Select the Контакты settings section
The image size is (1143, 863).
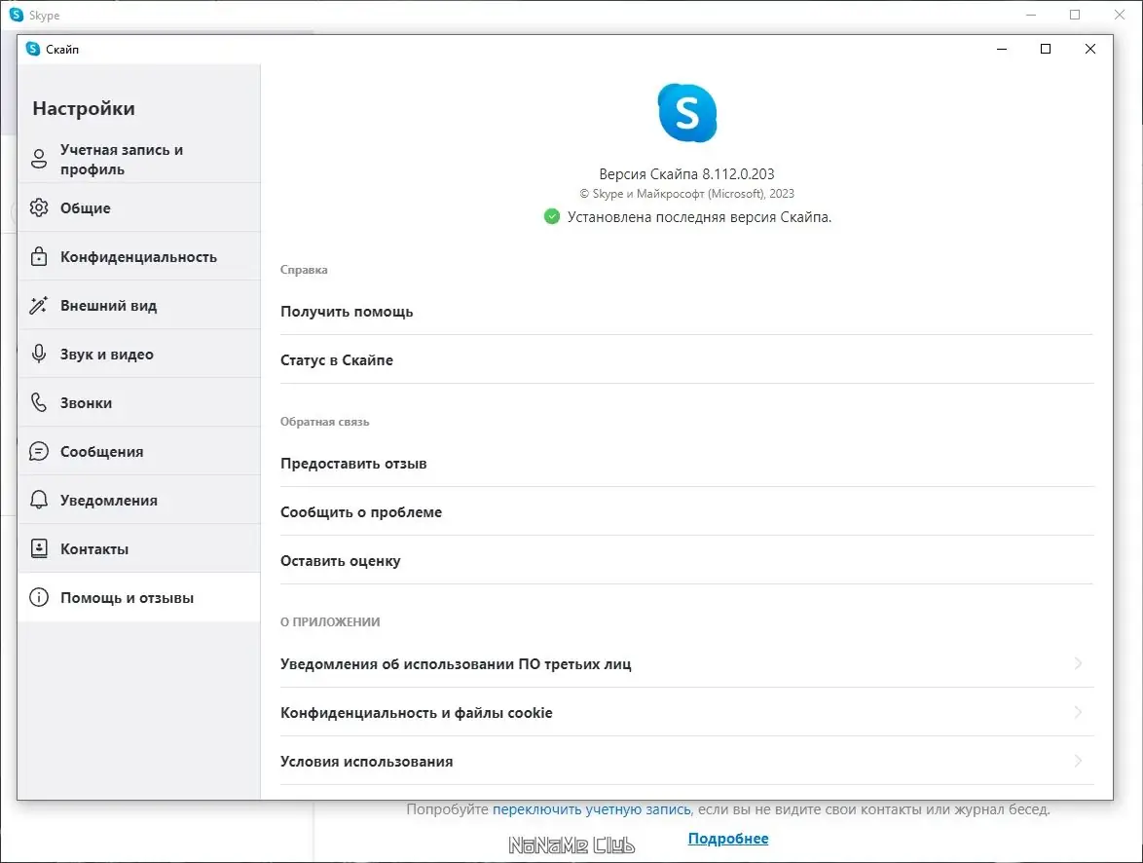(139, 548)
